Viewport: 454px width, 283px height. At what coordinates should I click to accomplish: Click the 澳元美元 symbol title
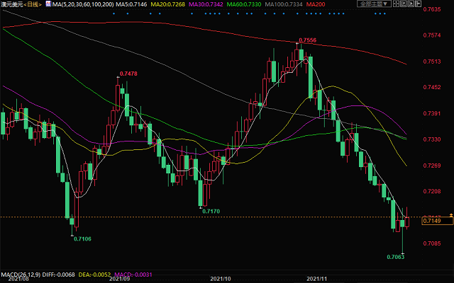[12, 4]
